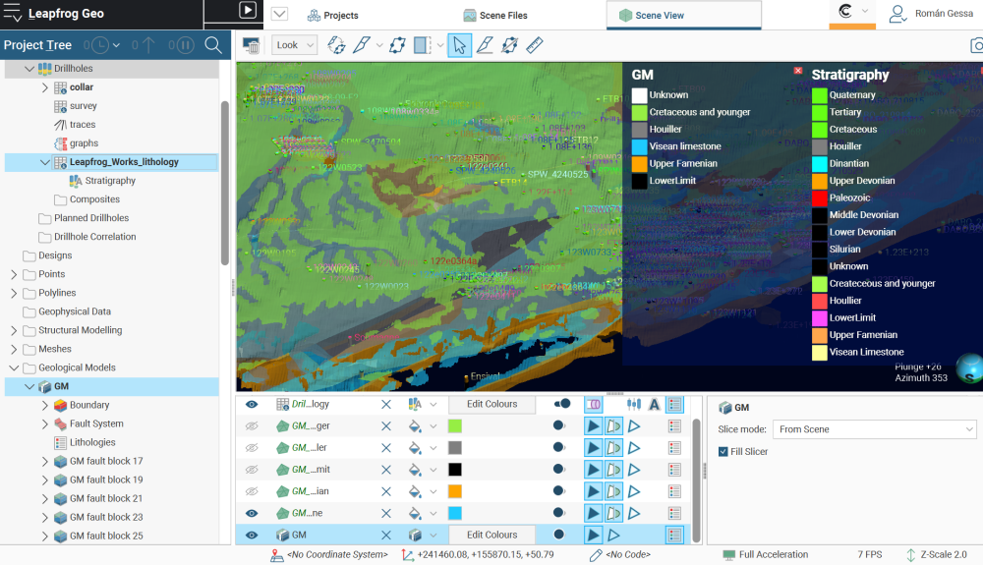Click outline triangle icon for GM_...ian row
Screen dimensions: 983x565
(x=634, y=491)
